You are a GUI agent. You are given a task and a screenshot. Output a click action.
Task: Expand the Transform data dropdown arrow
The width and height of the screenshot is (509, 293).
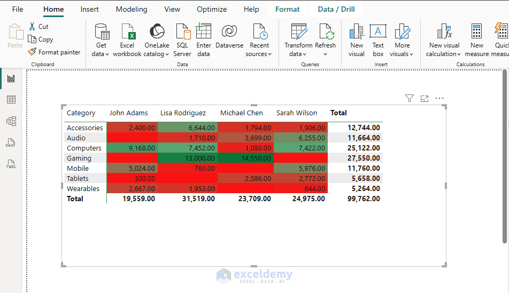pos(305,54)
